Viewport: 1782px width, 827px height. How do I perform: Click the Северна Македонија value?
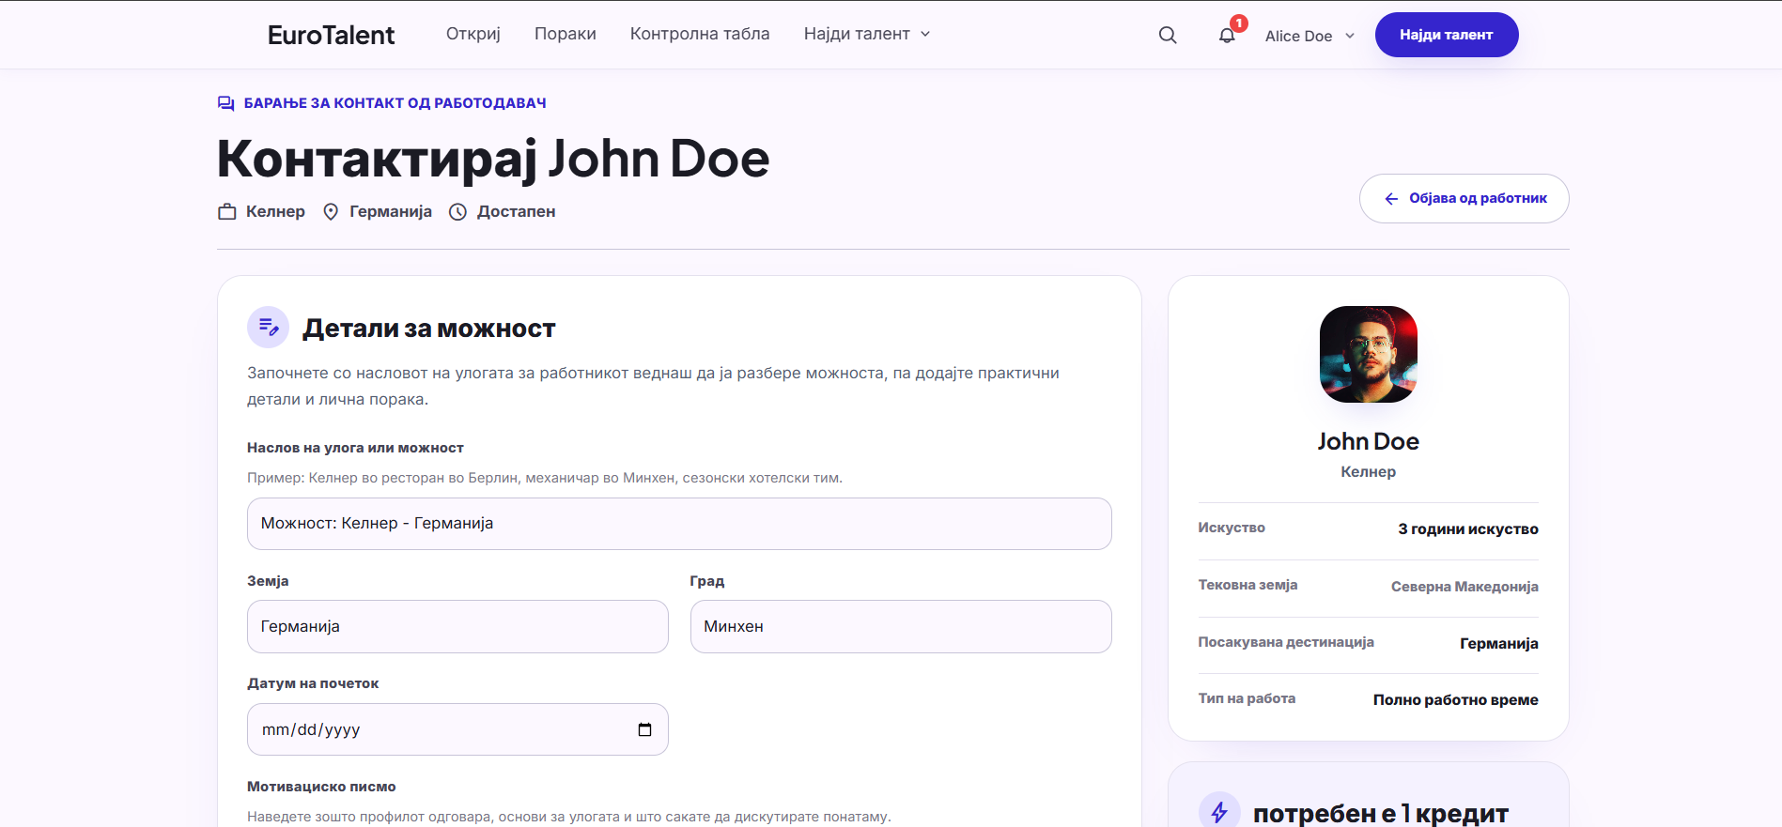pos(1464,587)
